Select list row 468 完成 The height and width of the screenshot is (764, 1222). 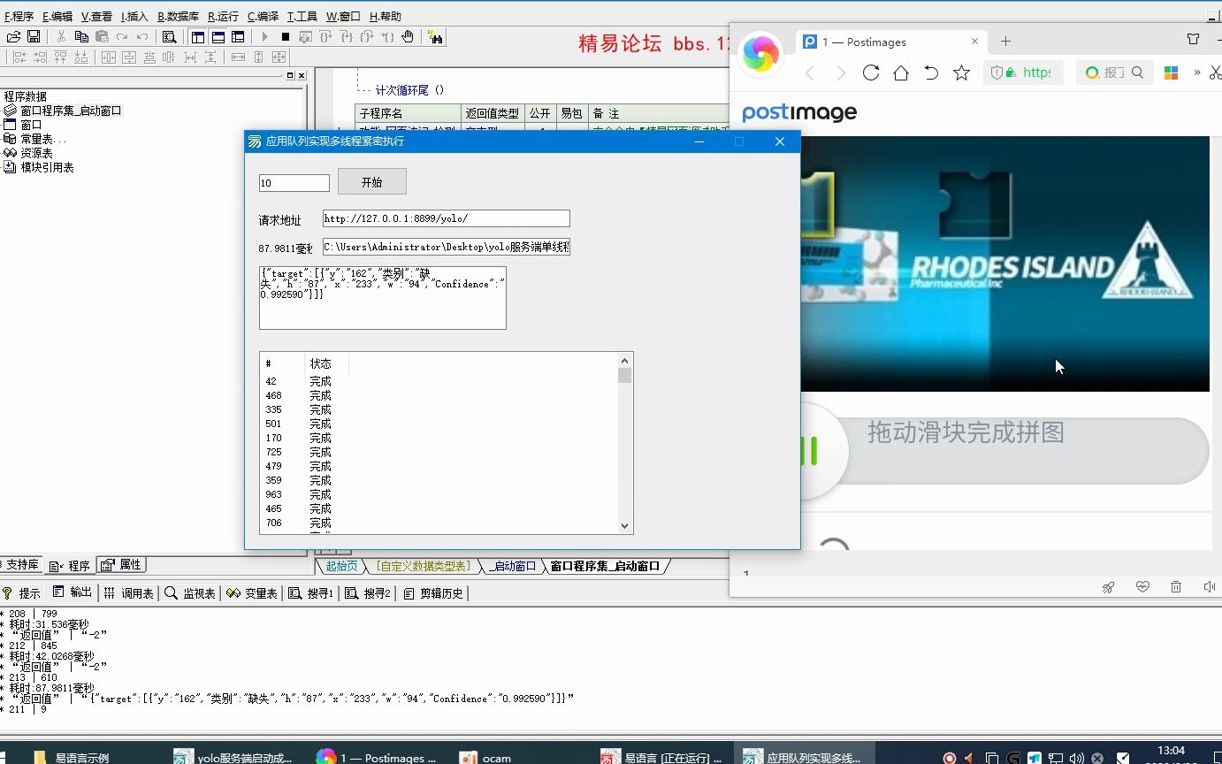click(x=439, y=395)
